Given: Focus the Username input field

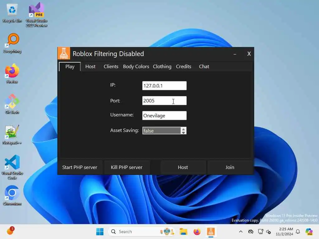Looking at the screenshot, I should coord(164,116).
